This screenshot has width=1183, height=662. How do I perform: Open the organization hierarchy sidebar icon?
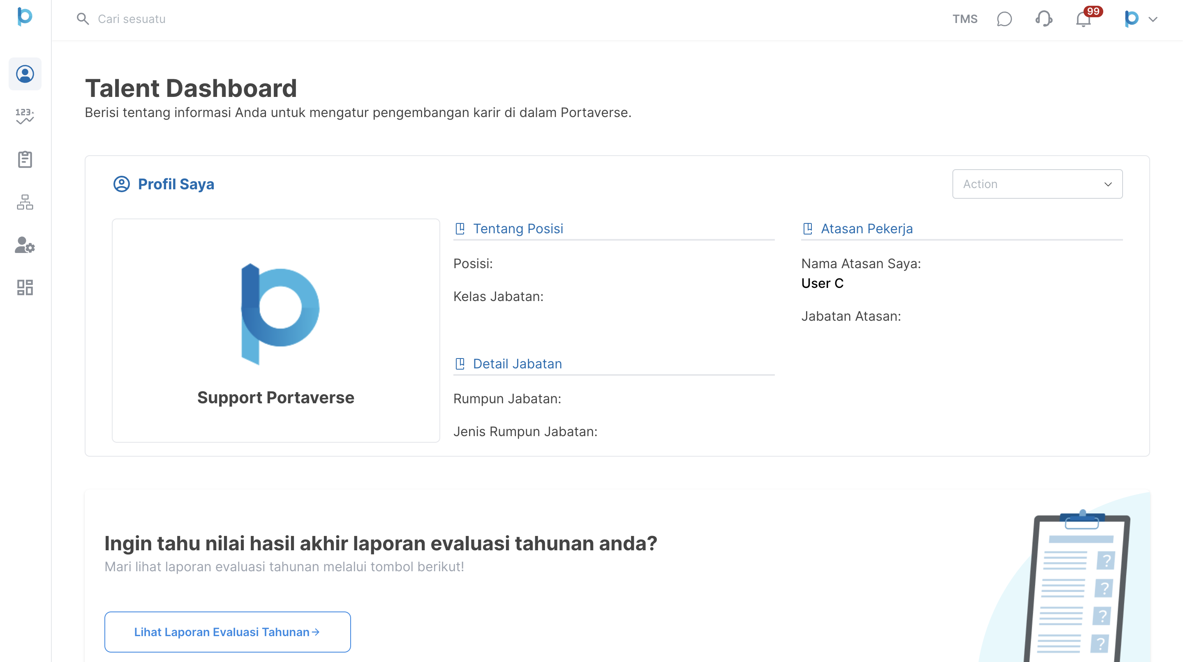tap(25, 202)
